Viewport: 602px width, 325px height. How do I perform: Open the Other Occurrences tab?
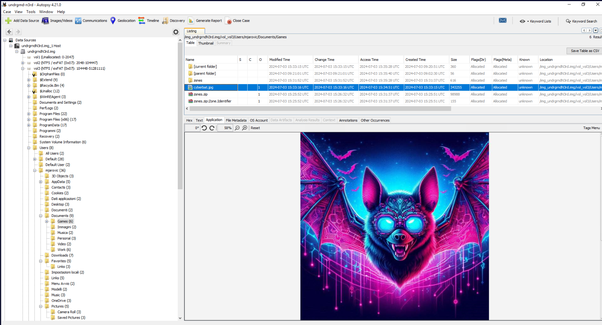(x=375, y=120)
